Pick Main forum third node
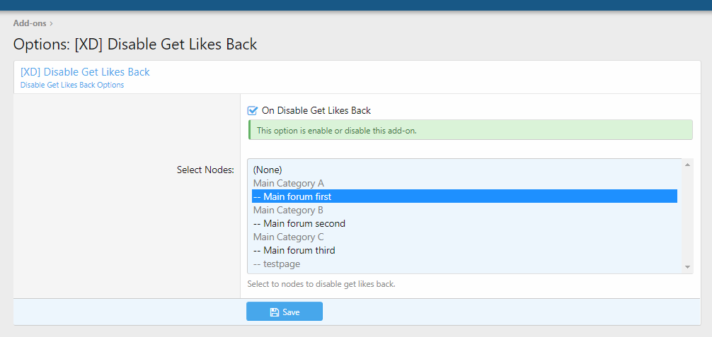Screen dimensions: 712x337 coord(294,250)
